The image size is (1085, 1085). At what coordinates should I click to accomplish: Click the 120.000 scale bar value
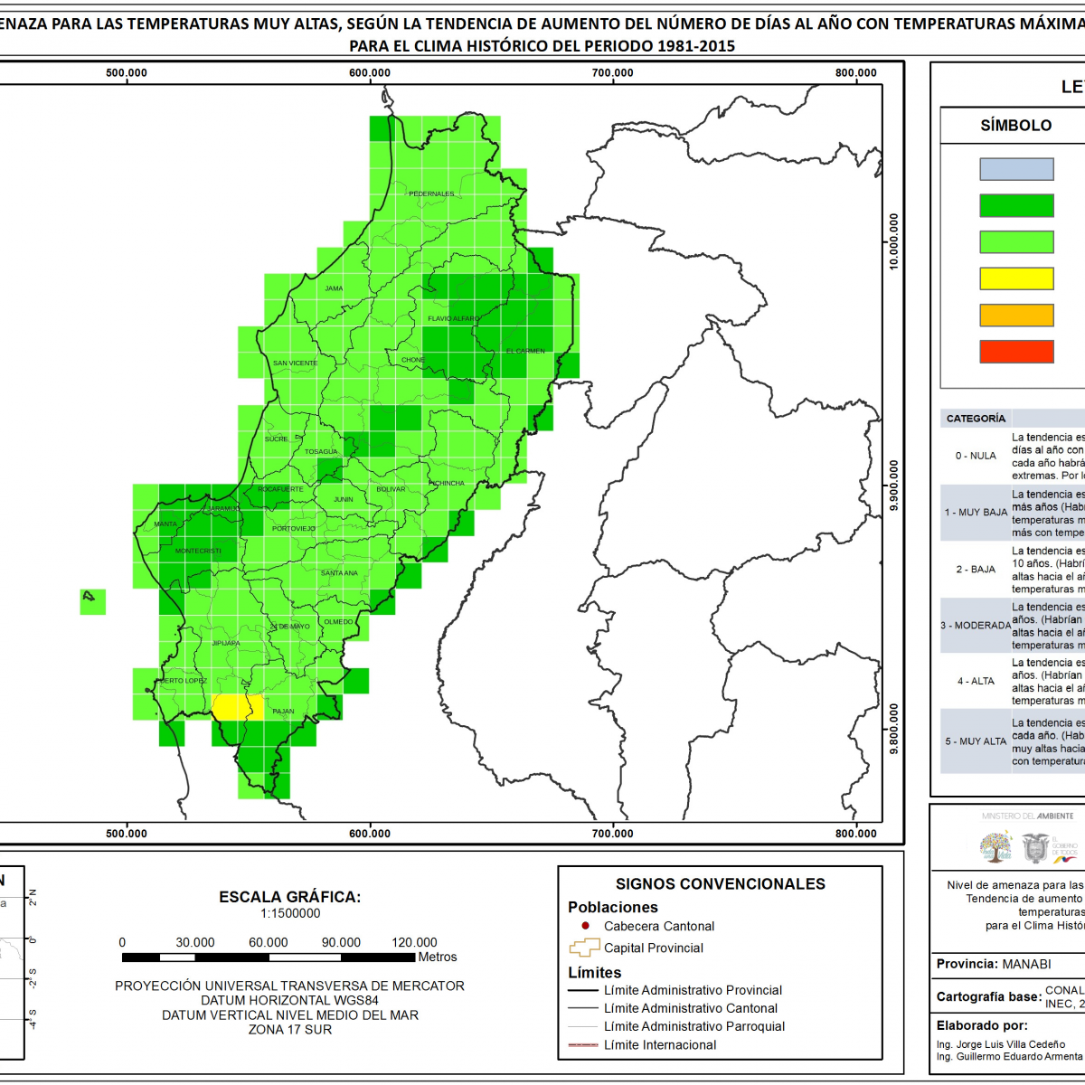[x=414, y=942]
